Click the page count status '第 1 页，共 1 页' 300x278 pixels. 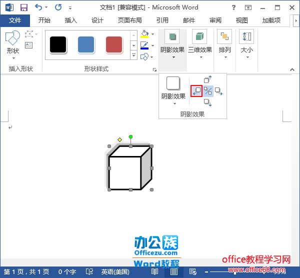26,272
